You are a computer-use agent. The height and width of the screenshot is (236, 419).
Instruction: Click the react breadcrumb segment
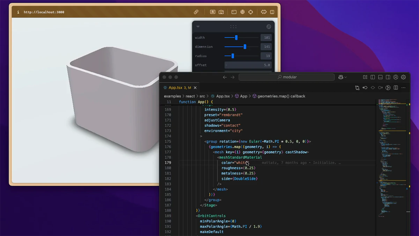[x=190, y=96]
